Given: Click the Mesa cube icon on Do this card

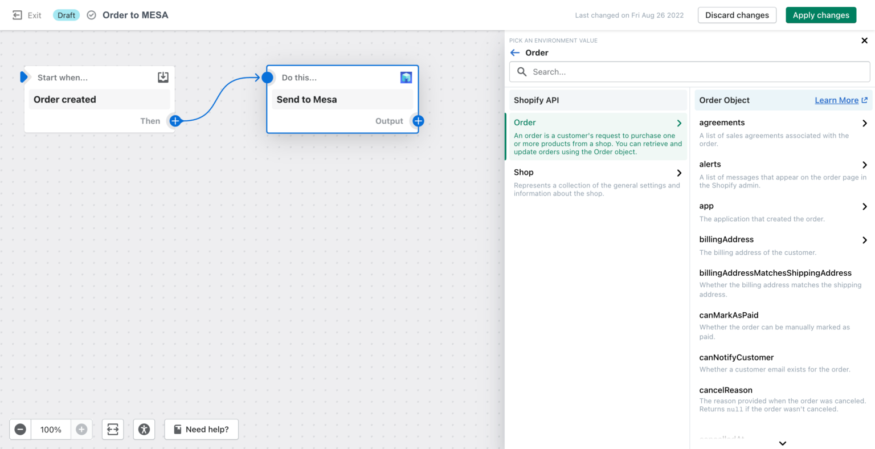Looking at the screenshot, I should point(406,77).
